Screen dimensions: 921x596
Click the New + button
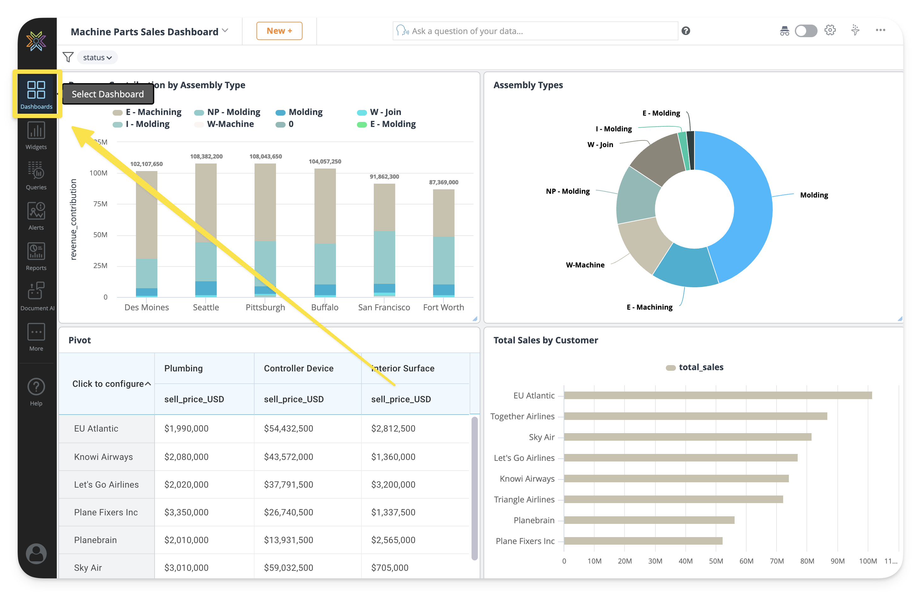point(279,31)
